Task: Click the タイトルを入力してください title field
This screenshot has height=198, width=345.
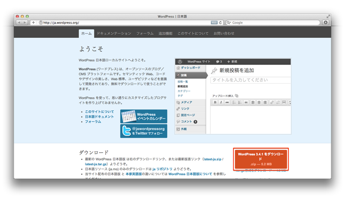Action: point(251,80)
